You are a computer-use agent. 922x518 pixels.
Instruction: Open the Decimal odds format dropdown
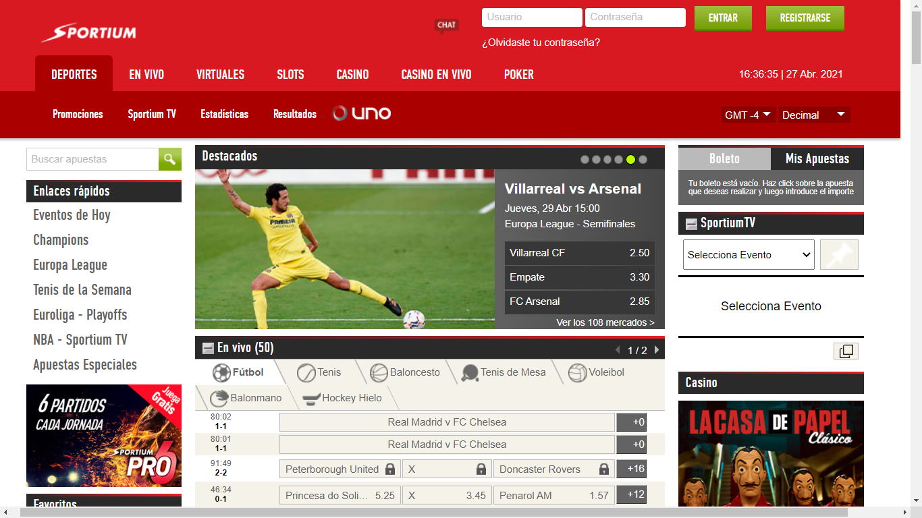(813, 115)
